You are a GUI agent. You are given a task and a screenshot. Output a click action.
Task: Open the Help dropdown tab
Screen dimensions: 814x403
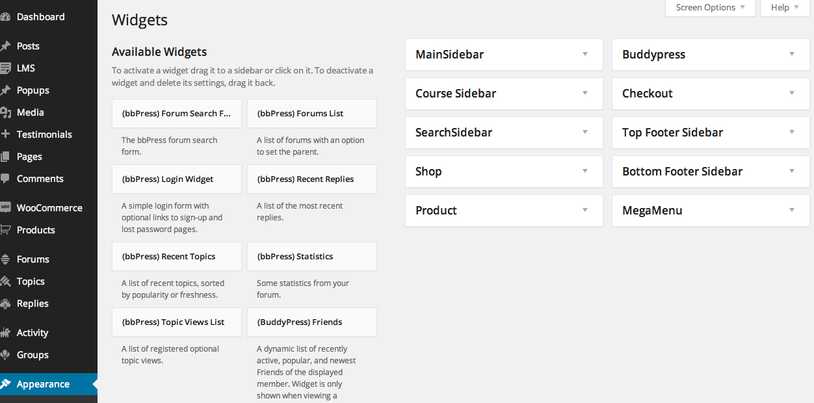pyautogui.click(x=785, y=8)
